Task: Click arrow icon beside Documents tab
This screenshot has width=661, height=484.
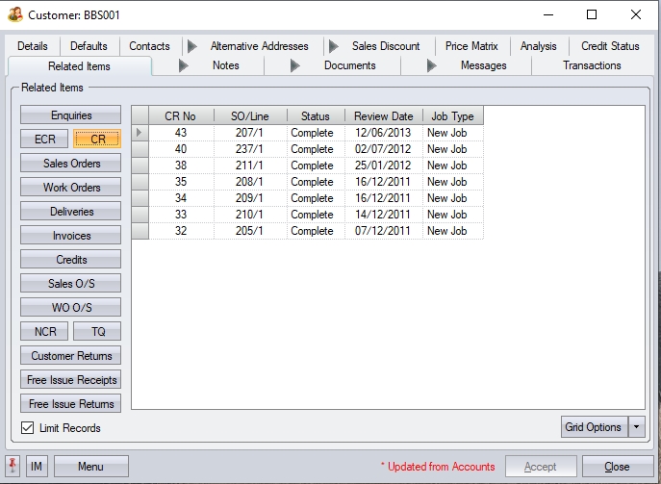Action: pyautogui.click(x=295, y=65)
